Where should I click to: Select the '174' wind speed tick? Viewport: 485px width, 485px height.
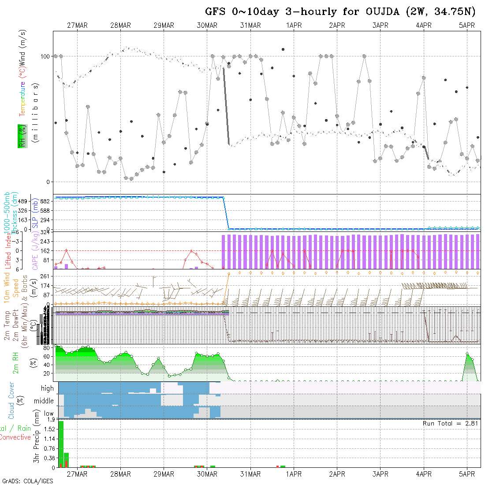pyautogui.click(x=45, y=286)
